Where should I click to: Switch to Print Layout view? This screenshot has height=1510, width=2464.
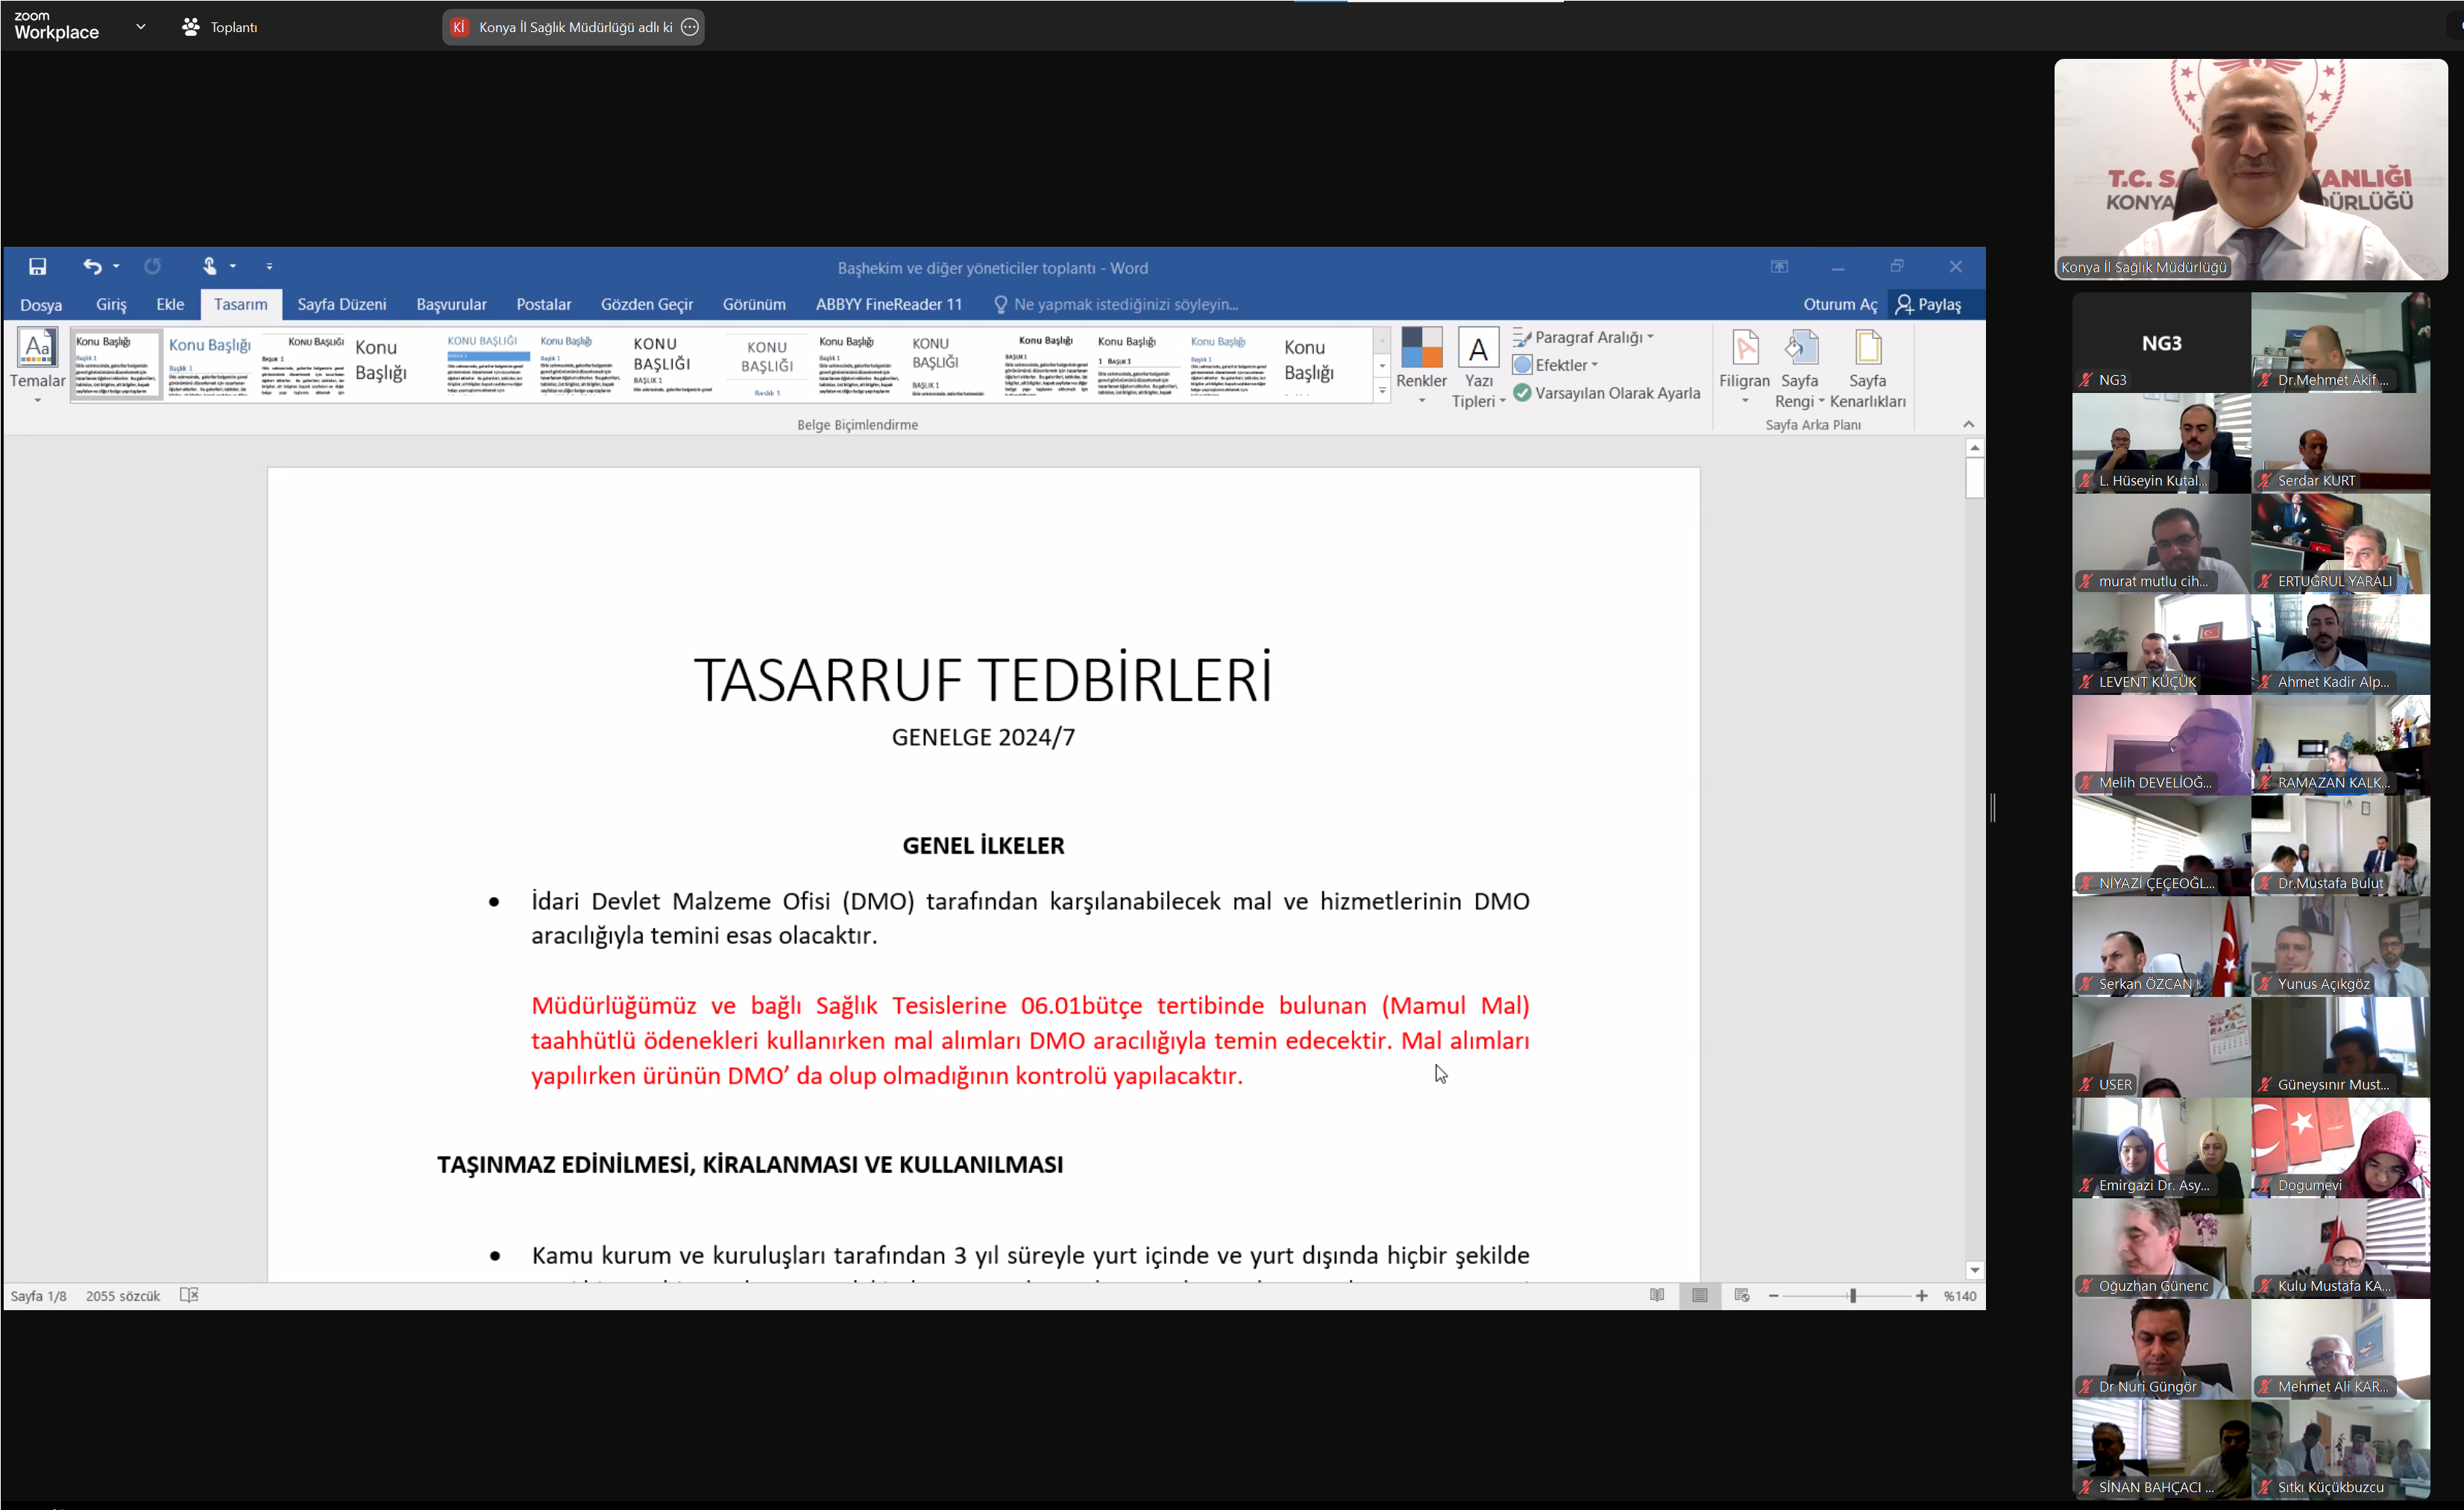[x=1700, y=1295]
